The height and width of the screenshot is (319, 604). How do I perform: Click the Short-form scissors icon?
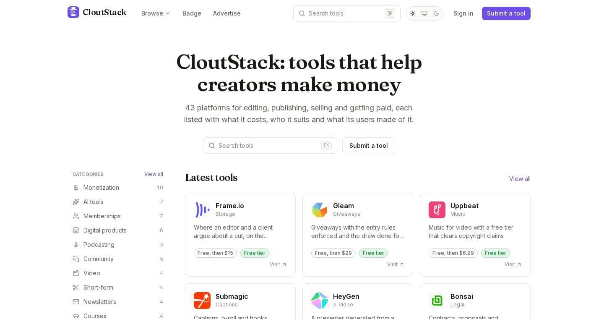coord(76,288)
